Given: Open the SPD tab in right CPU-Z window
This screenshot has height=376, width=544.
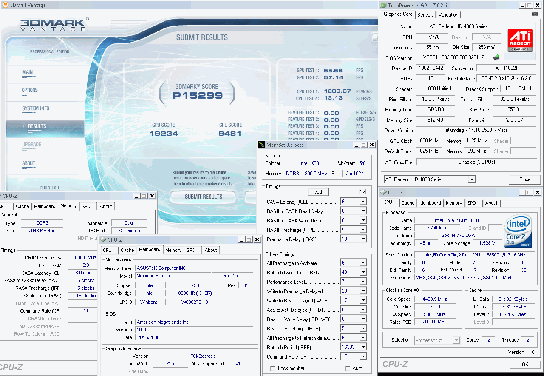Looking at the screenshot, I should click(x=471, y=203).
